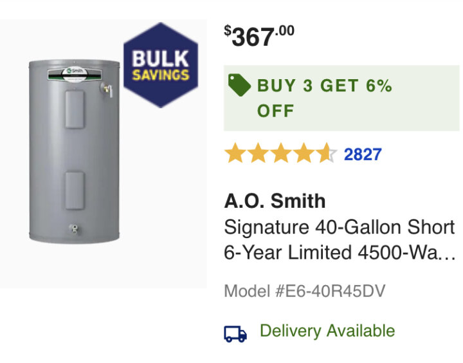The height and width of the screenshot is (363, 463).
Task: Select the third gold rating star
Action: [x=281, y=153]
